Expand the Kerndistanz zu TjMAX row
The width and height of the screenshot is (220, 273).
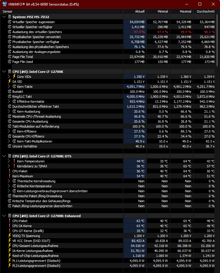click(x=9, y=166)
